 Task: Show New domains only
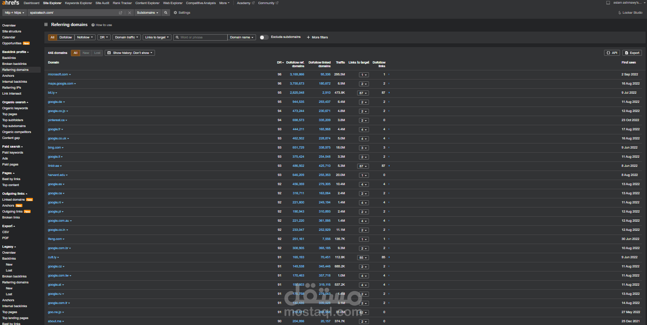click(x=86, y=53)
